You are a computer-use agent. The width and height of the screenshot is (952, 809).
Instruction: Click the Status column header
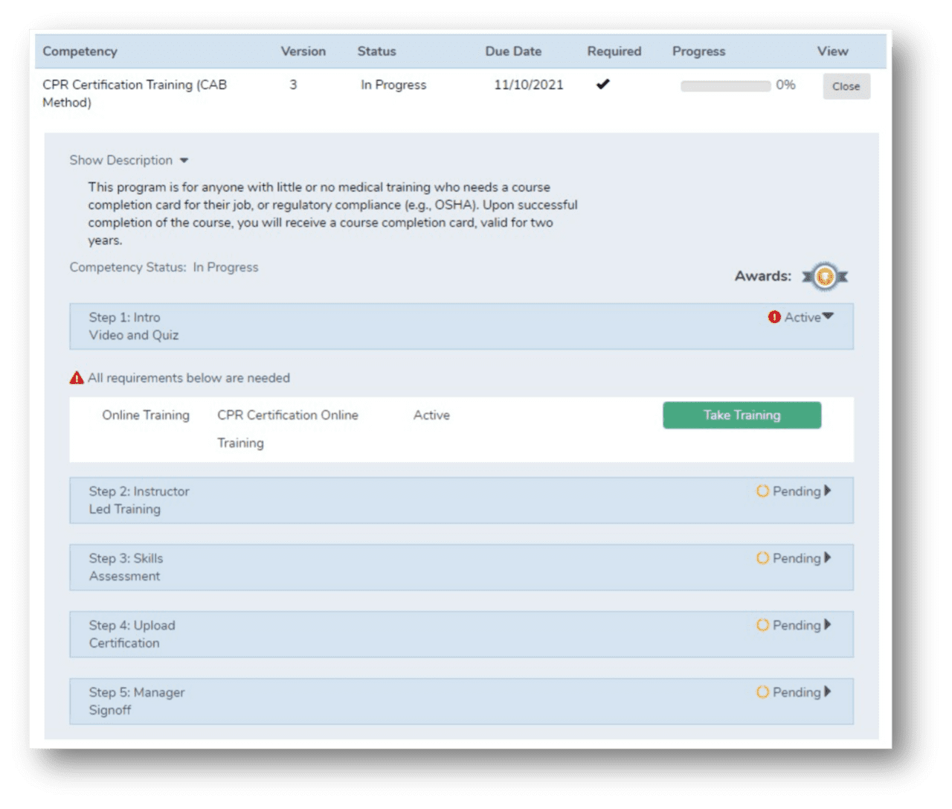pyautogui.click(x=377, y=51)
